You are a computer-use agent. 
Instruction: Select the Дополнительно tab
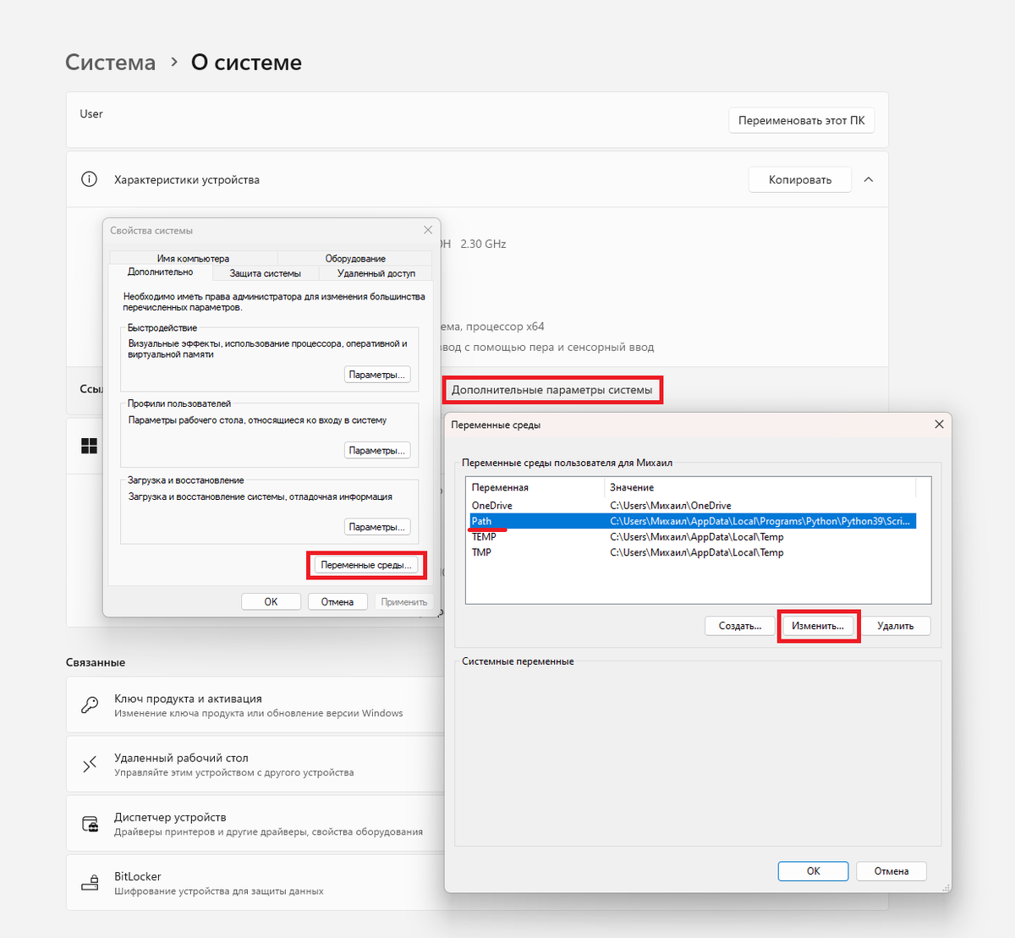coord(161,272)
